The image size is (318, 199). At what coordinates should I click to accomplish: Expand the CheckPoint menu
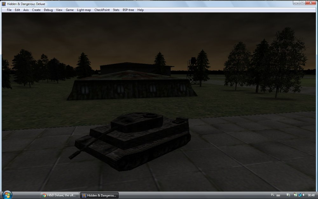(102, 10)
